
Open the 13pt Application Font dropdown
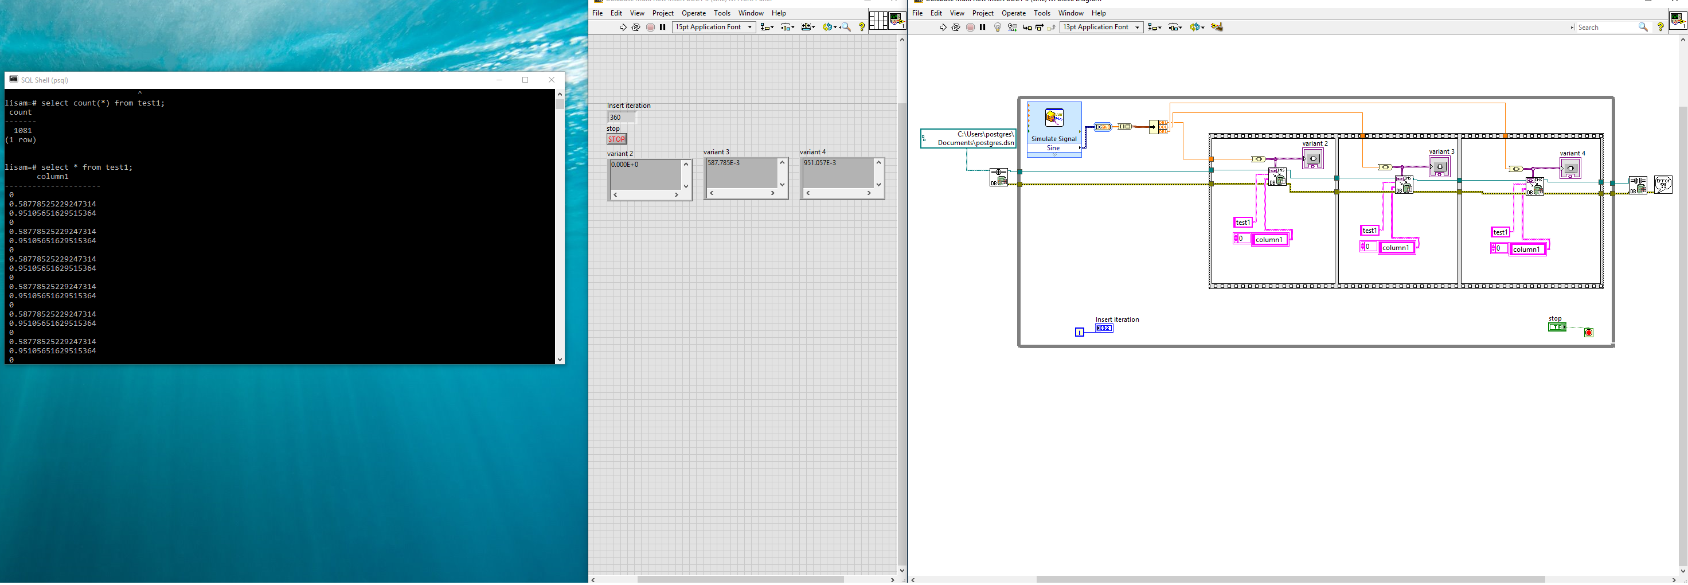1101,27
